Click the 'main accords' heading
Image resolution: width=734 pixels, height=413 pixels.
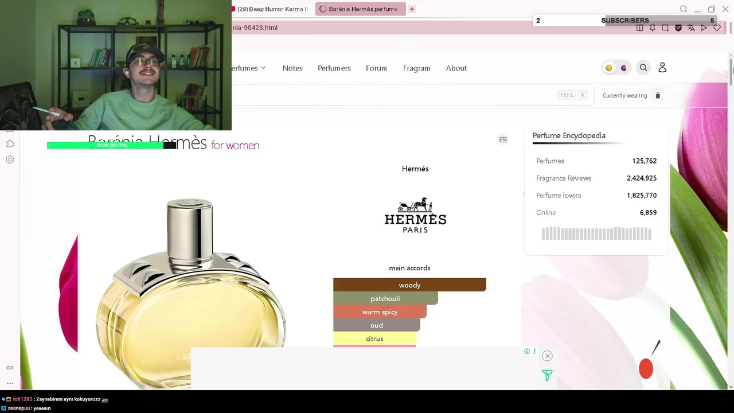pyautogui.click(x=409, y=268)
